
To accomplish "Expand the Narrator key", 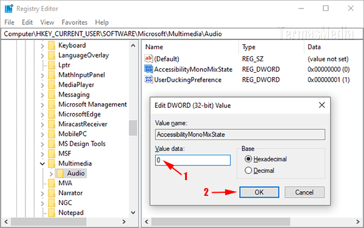I will click(x=42, y=193).
